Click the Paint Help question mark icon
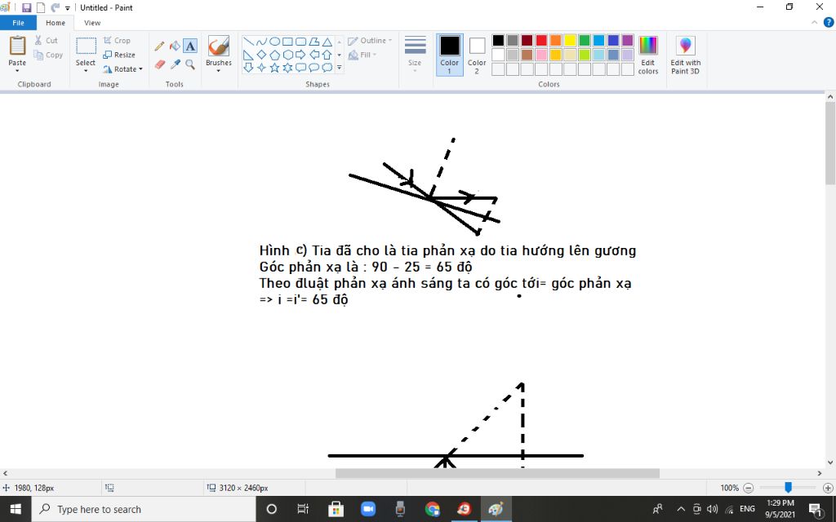This screenshot has height=522, width=836. pos(829,22)
